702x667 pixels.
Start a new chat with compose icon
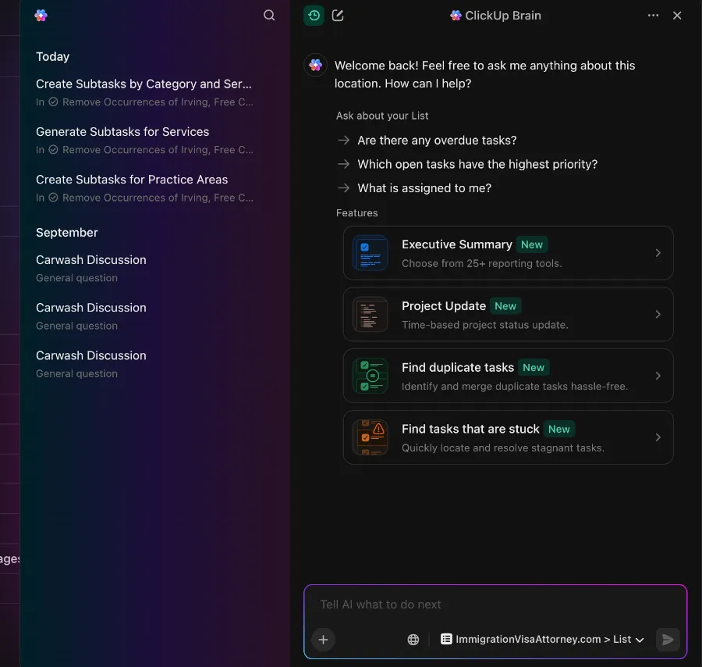[x=338, y=16]
